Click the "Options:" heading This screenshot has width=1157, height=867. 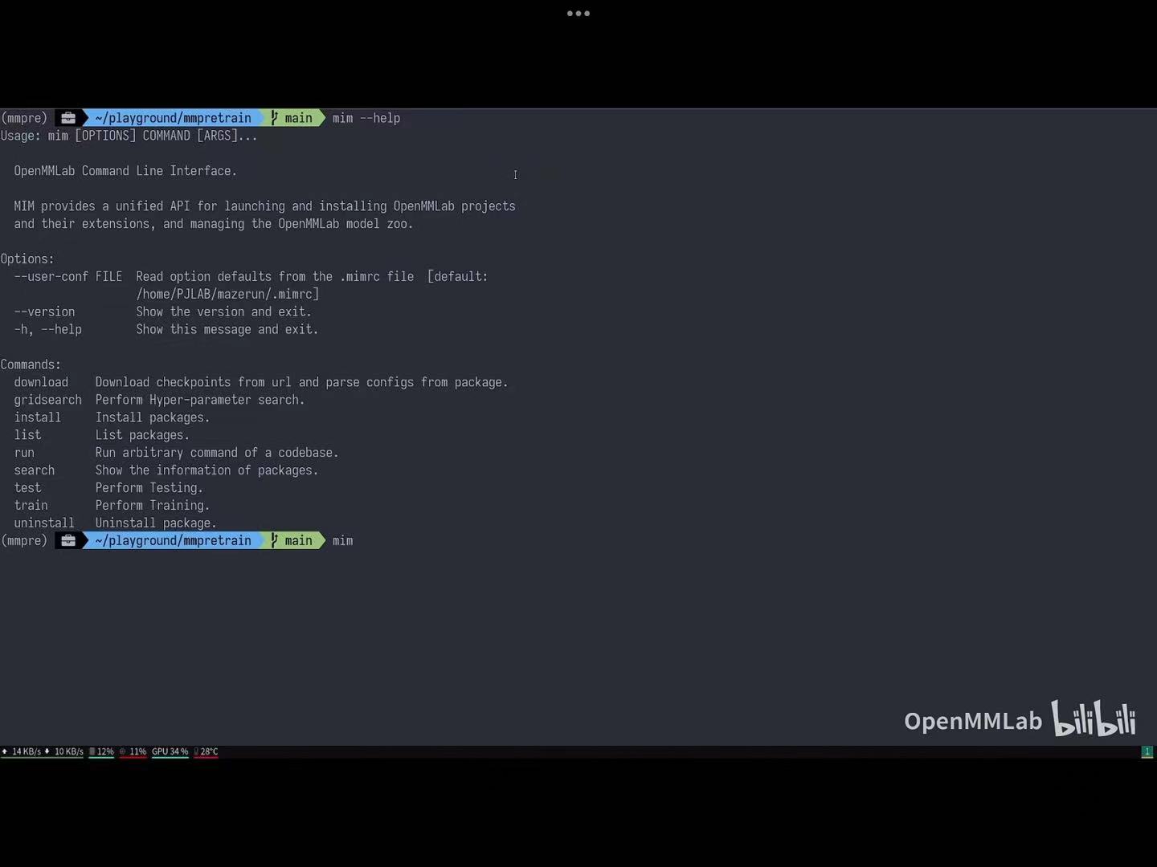(27, 259)
